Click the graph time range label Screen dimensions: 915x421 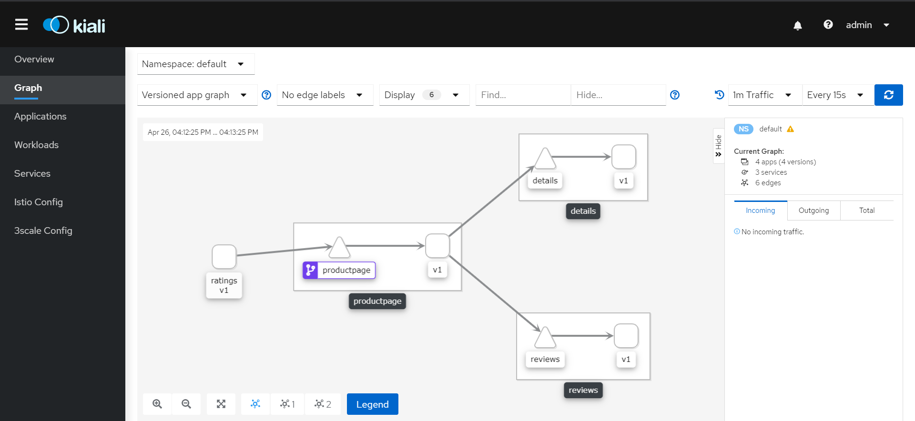pos(203,132)
